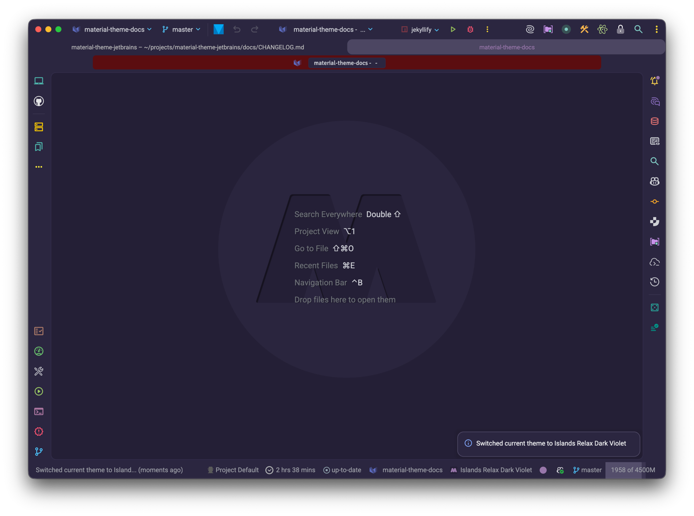Open the Git tool window icon
Image resolution: width=694 pixels, height=516 pixels.
click(39, 452)
